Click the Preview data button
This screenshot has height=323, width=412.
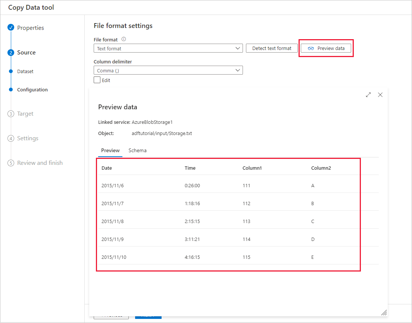tap(326, 48)
